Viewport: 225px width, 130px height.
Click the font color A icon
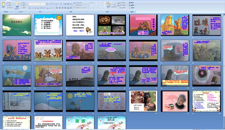tap(52, 8)
